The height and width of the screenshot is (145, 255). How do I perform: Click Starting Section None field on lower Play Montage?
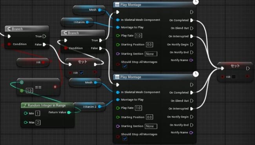tap(151, 126)
